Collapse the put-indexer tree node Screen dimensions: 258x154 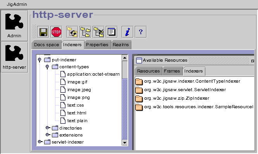tap(40, 60)
